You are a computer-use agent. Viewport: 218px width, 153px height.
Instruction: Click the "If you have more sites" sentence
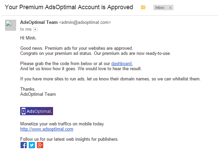(110, 79)
